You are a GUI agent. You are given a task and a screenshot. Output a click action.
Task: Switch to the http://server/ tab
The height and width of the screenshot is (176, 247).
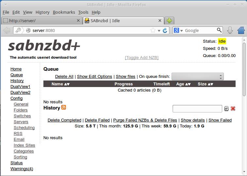[42, 21]
